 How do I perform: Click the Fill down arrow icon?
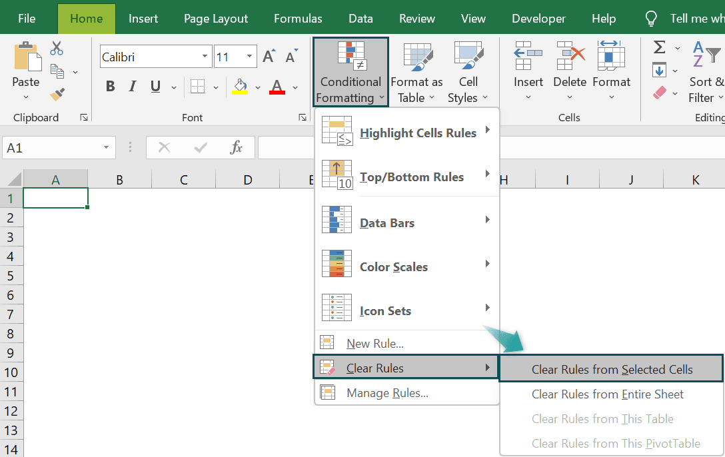click(659, 70)
